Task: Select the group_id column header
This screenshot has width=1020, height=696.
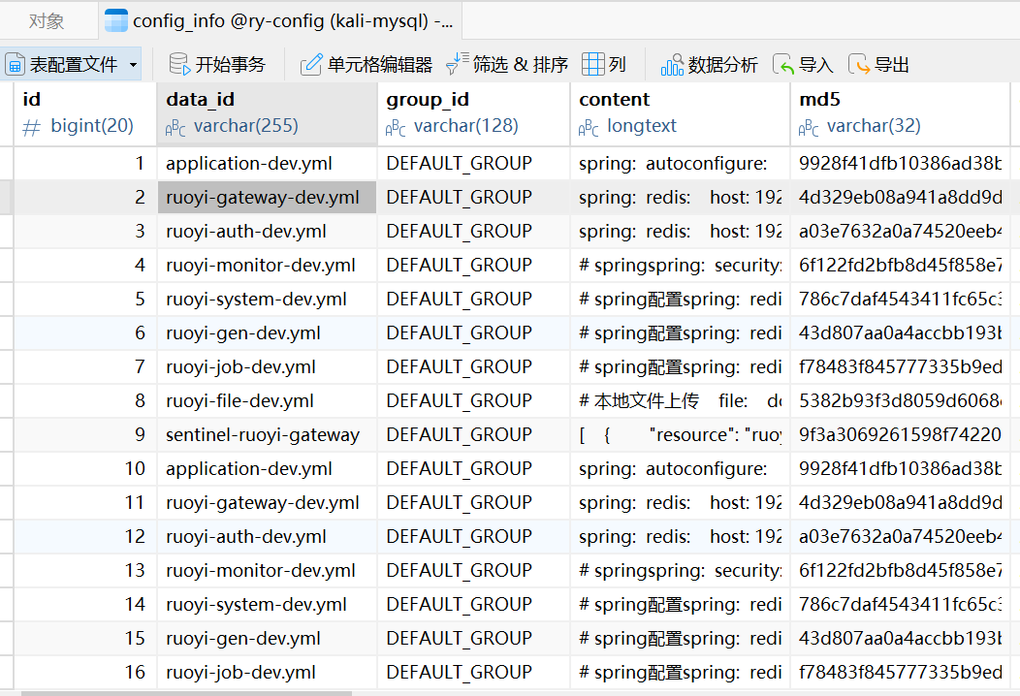Action: 473,112
